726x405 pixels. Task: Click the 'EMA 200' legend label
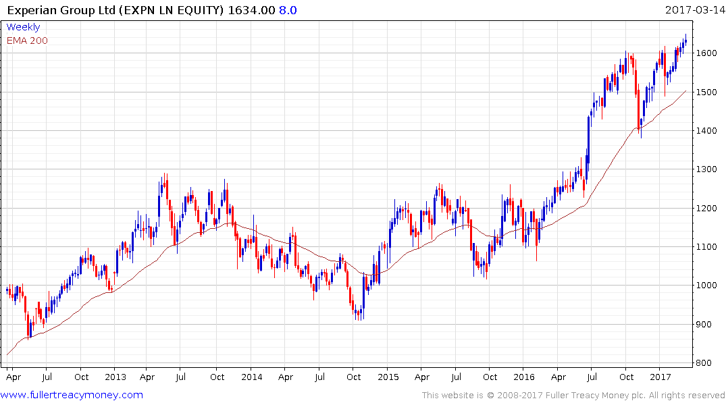coord(27,40)
